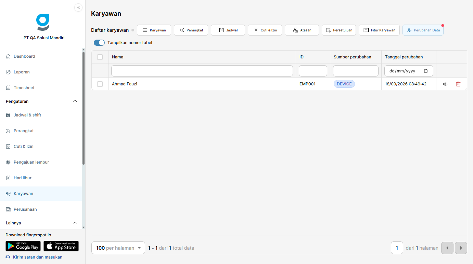473x264 pixels.
Task: Collapse the Pengaturan section
Action: click(75, 101)
